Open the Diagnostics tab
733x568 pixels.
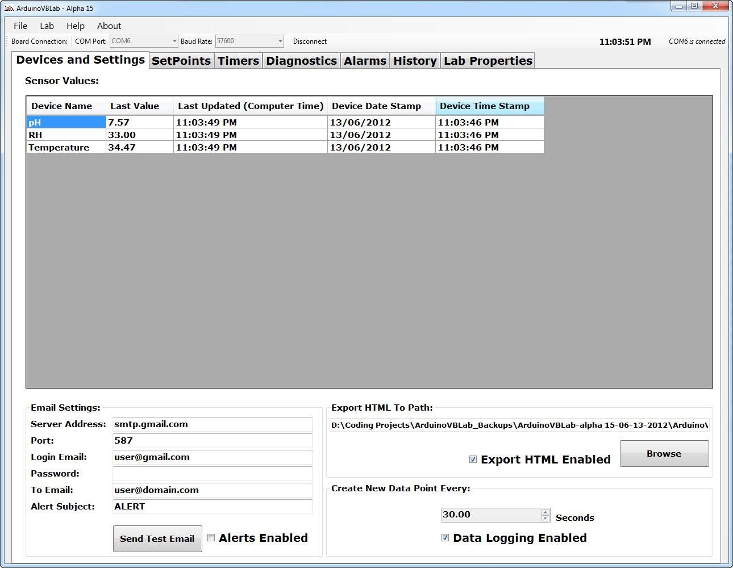tap(301, 60)
